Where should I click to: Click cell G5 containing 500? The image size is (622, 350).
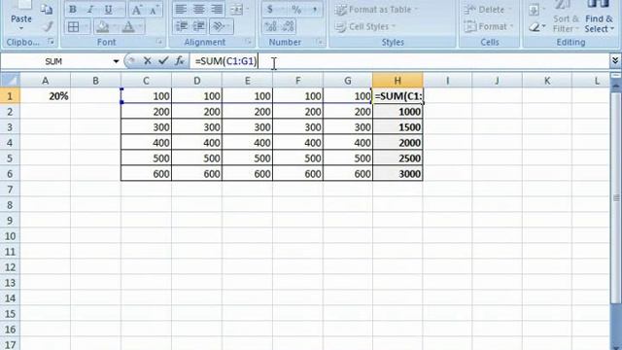(348, 157)
